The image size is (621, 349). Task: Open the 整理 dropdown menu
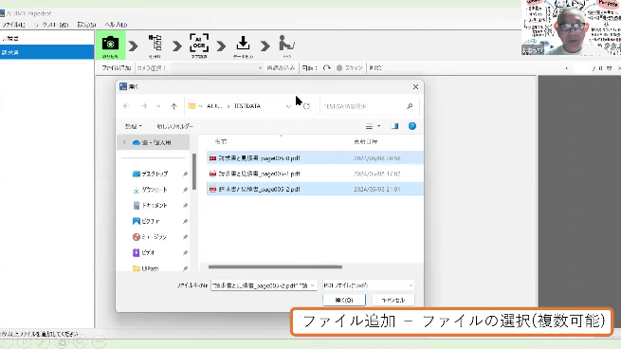(133, 126)
